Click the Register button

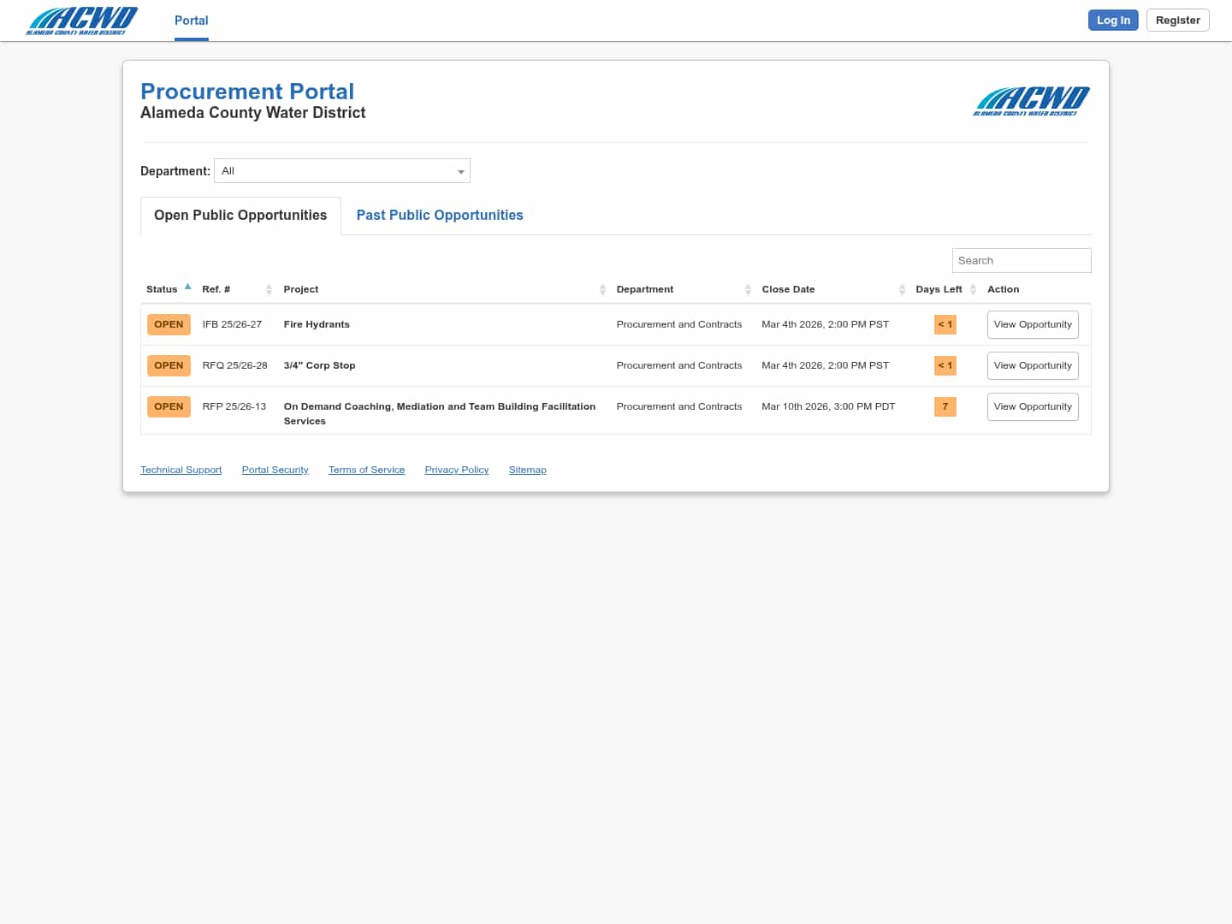point(1177,21)
